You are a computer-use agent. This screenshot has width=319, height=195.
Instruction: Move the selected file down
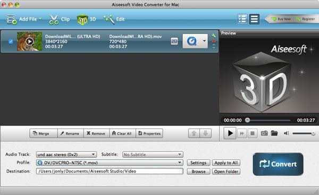205,133
